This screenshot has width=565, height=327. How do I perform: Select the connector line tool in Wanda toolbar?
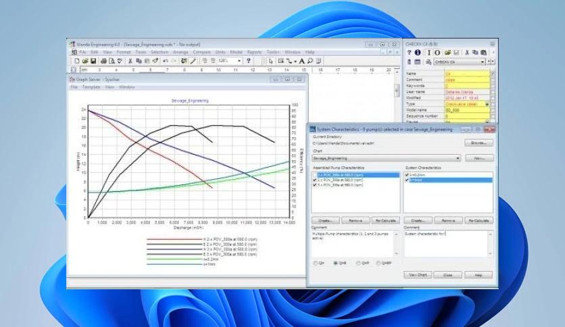tap(289, 61)
